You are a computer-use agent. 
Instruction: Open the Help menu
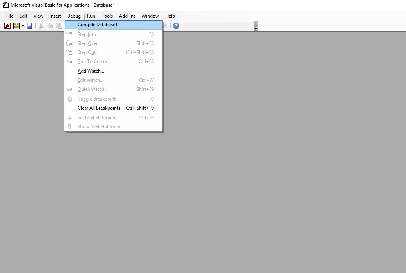point(170,16)
